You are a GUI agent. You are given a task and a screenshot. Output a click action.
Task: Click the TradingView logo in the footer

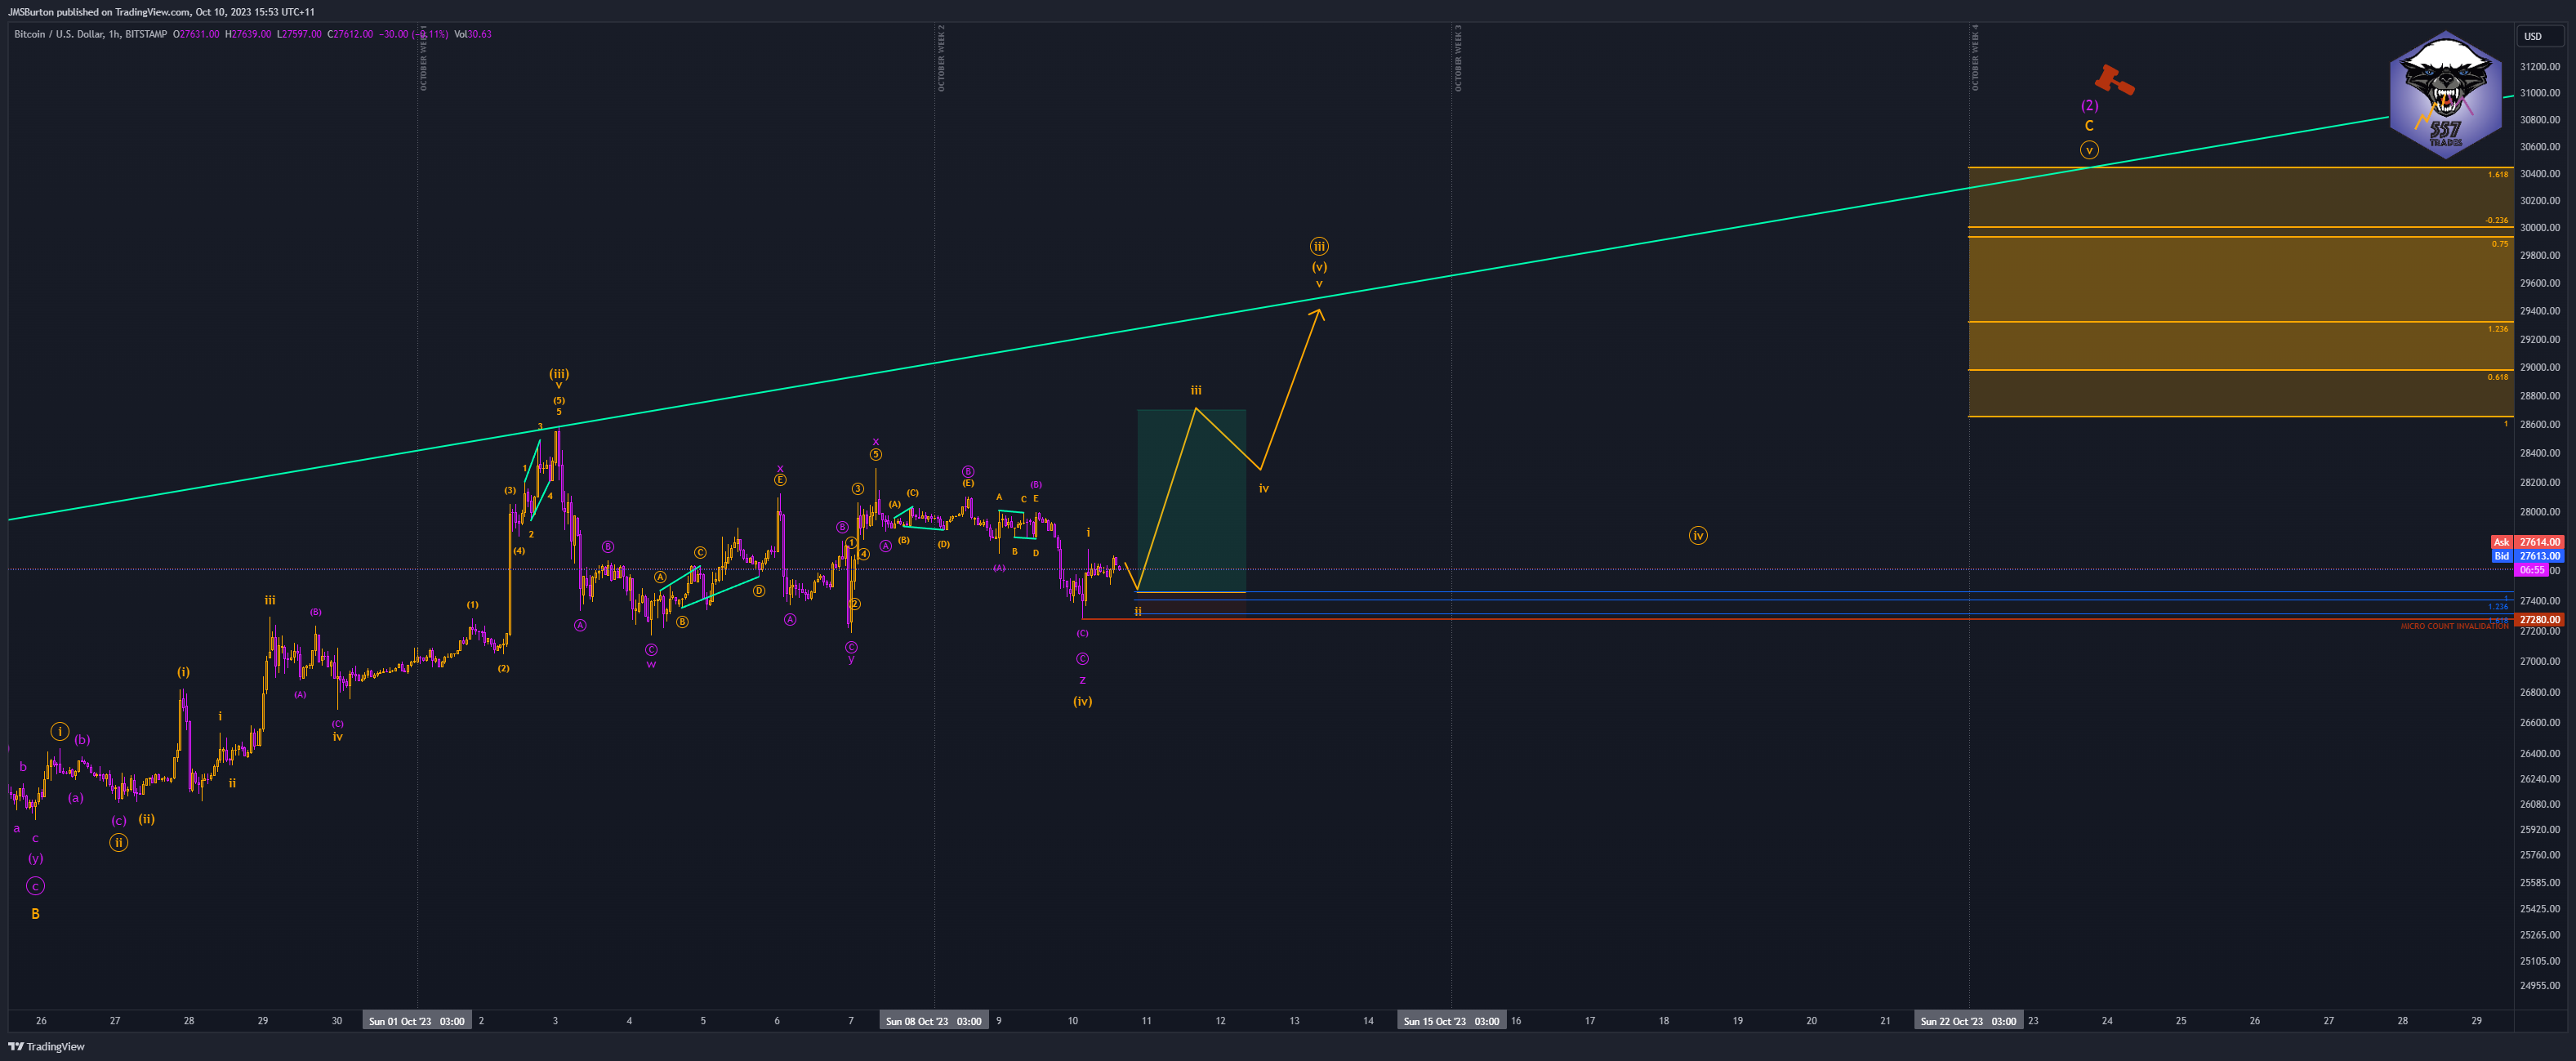(46, 1046)
